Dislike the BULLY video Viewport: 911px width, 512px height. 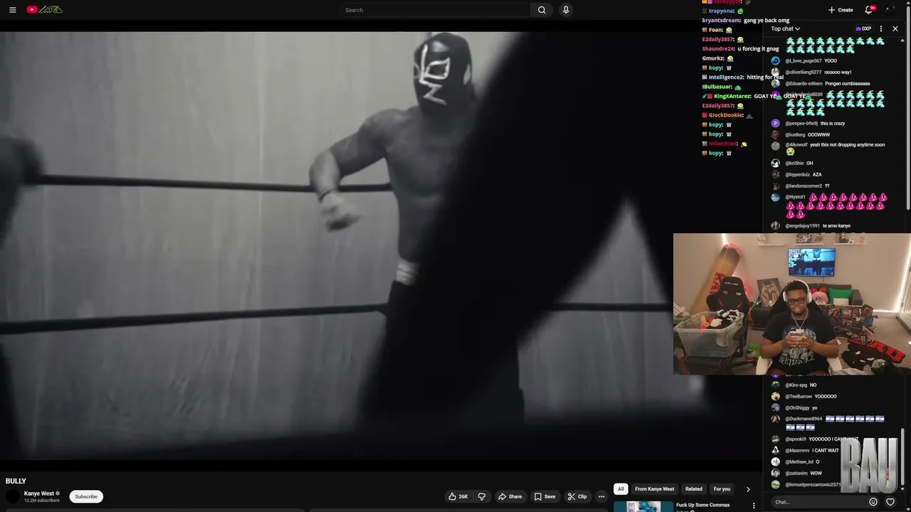coord(482,496)
